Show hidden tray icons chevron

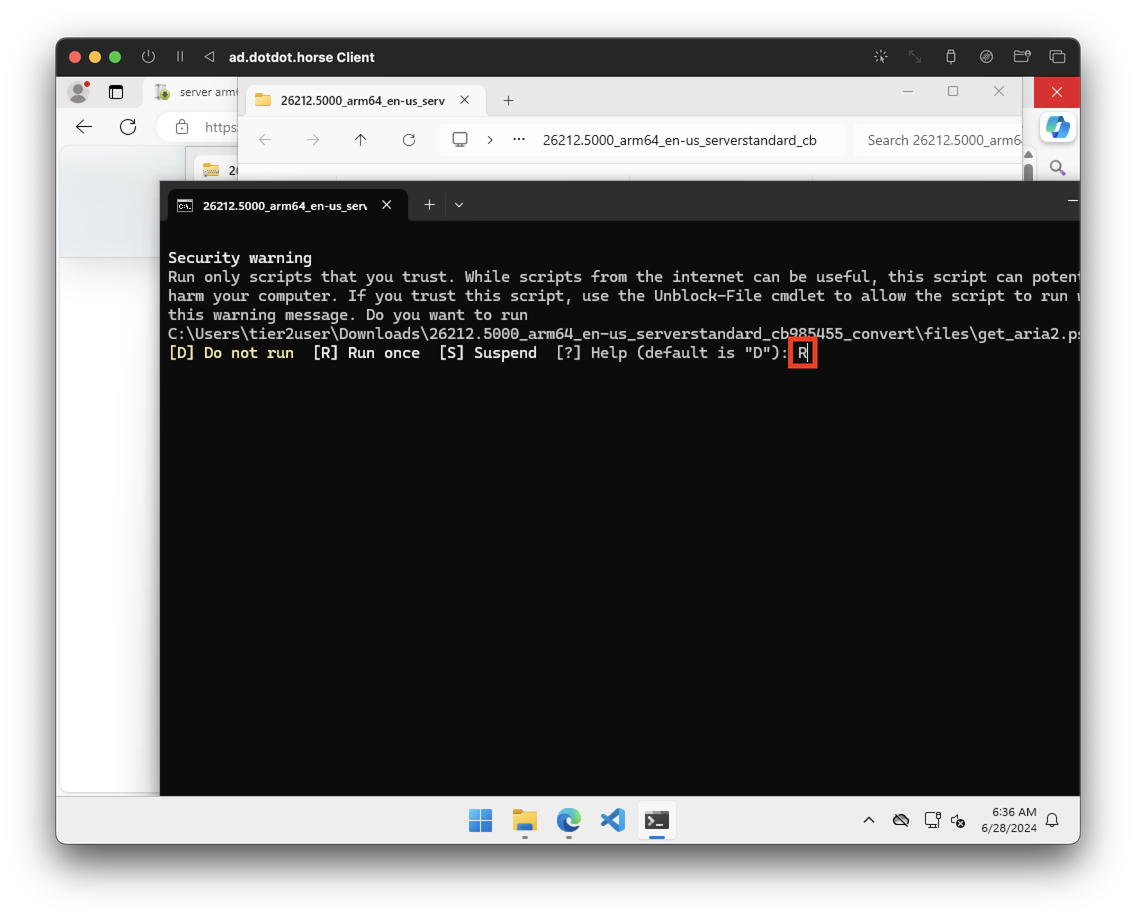coord(869,820)
